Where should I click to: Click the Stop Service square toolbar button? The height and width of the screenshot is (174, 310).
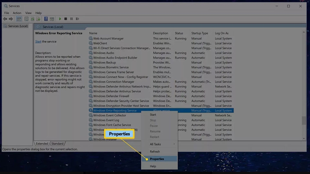(65, 19)
